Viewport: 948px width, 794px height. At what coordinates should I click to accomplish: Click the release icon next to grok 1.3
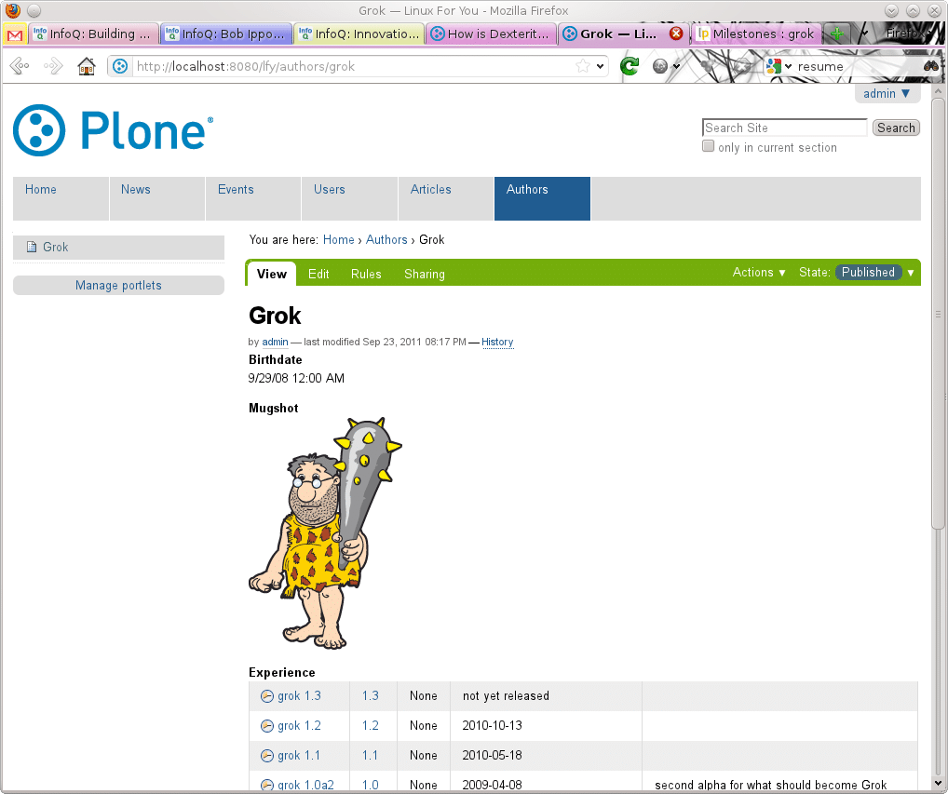click(x=266, y=696)
